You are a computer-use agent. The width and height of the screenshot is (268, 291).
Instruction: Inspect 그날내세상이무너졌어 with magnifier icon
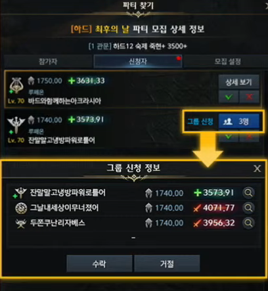pos(248,208)
